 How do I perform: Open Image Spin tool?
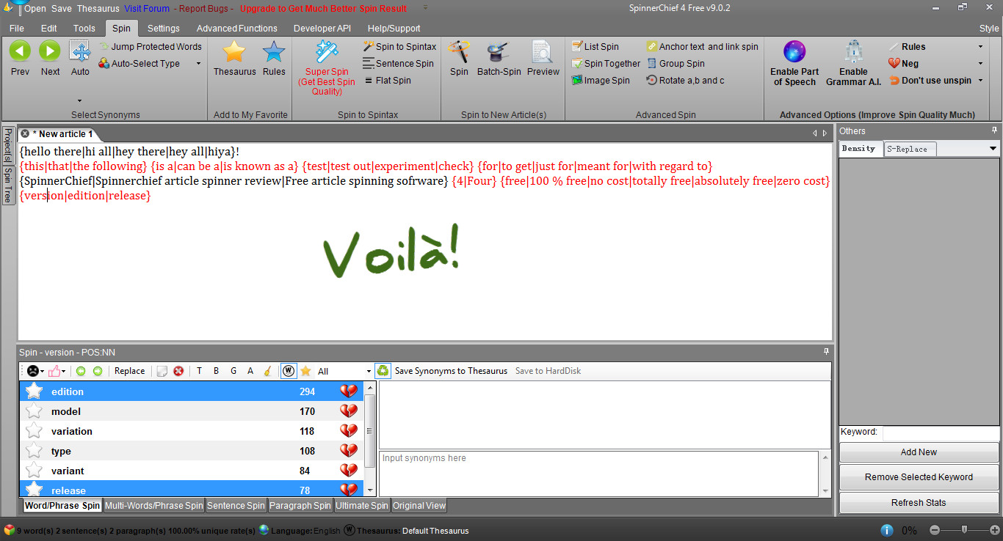tap(601, 81)
